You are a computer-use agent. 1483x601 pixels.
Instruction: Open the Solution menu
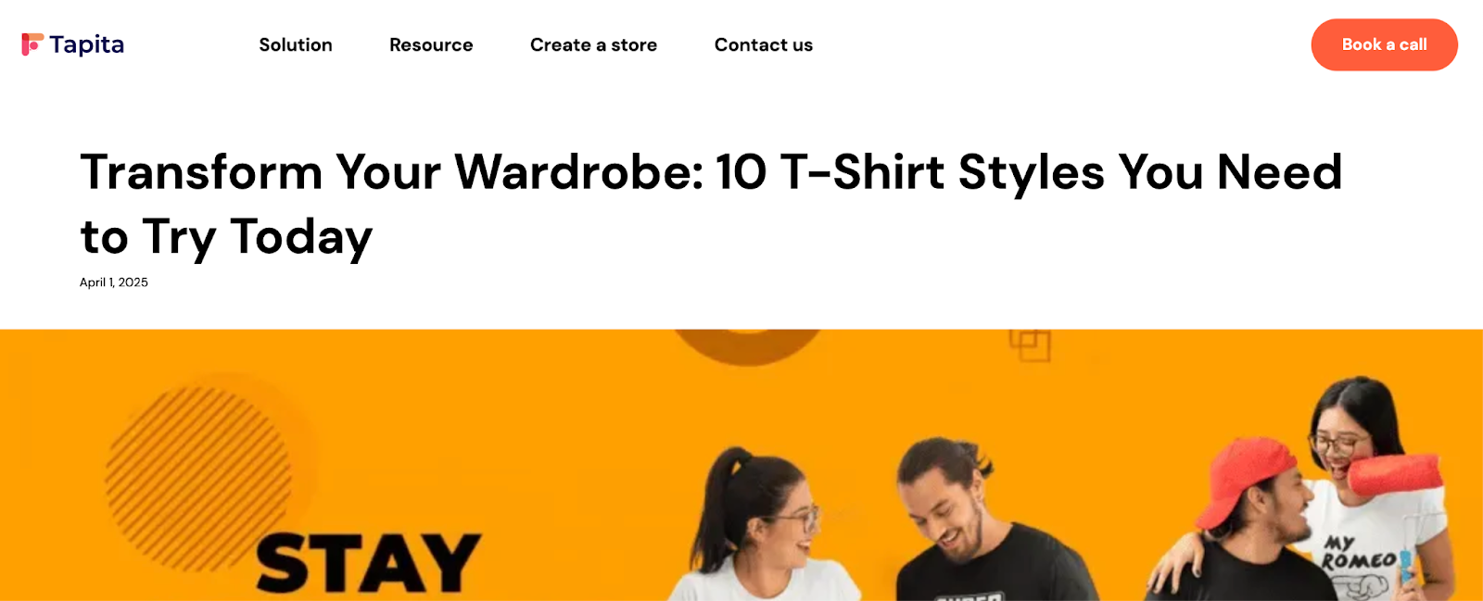[296, 44]
